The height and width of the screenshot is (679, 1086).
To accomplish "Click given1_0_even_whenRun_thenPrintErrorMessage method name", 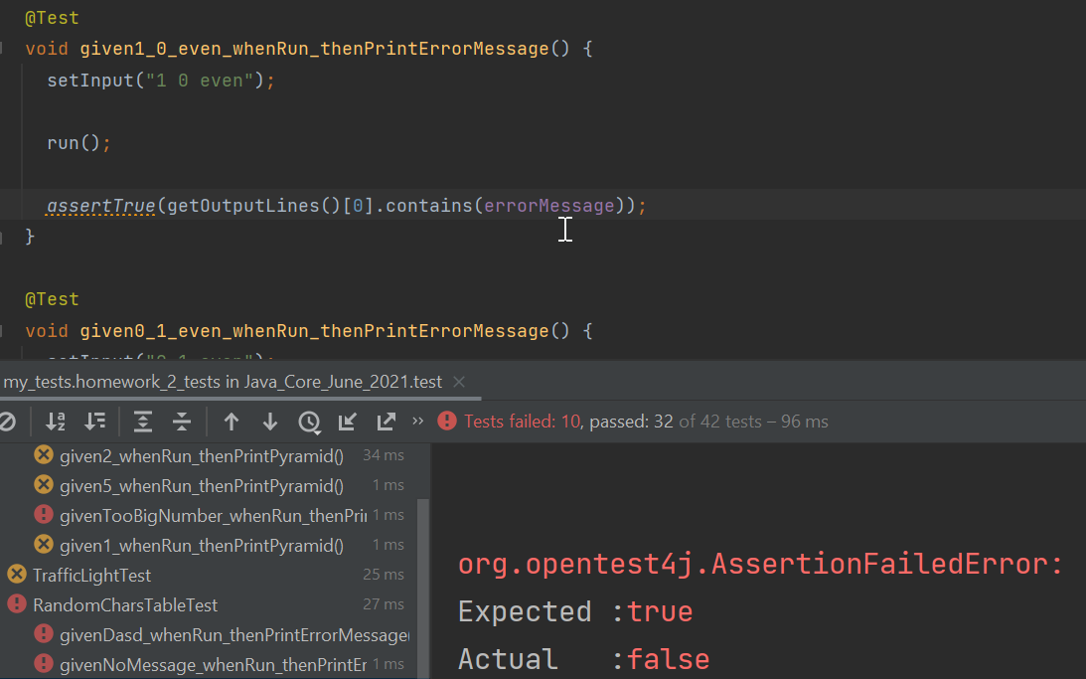I will tap(314, 49).
